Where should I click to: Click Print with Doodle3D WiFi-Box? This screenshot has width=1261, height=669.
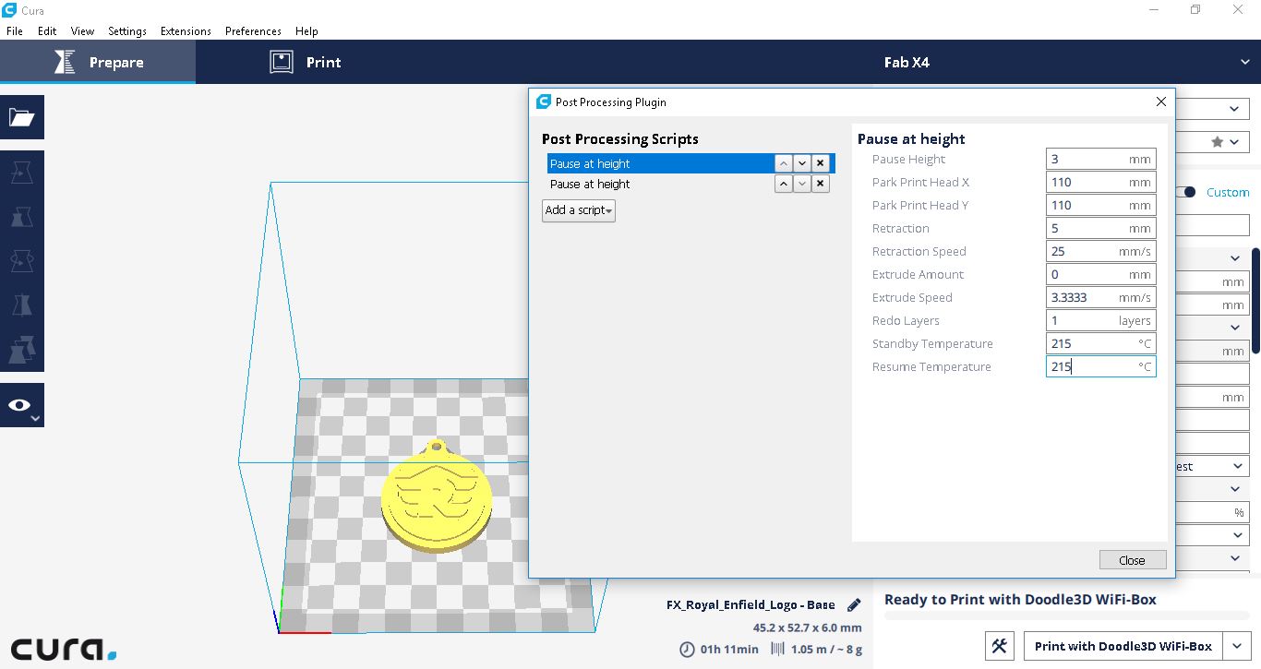coord(1123,646)
